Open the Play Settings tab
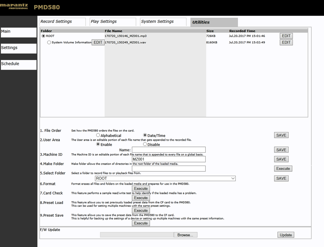 pos(113,22)
